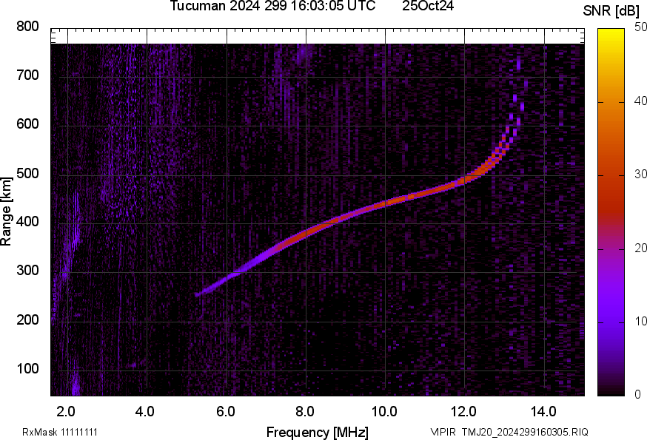Click the range axis tick '200'
The width and height of the screenshot is (647, 440).
point(27,319)
